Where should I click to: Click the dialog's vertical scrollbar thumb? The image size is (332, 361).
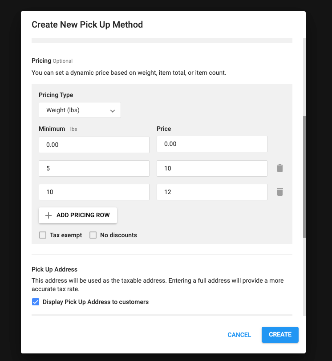(x=304, y=176)
